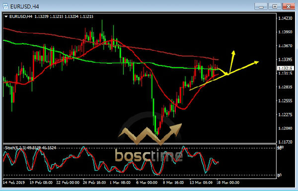Click the 6 Mar 00:00 time label
298x191 pixels.
click(147, 183)
